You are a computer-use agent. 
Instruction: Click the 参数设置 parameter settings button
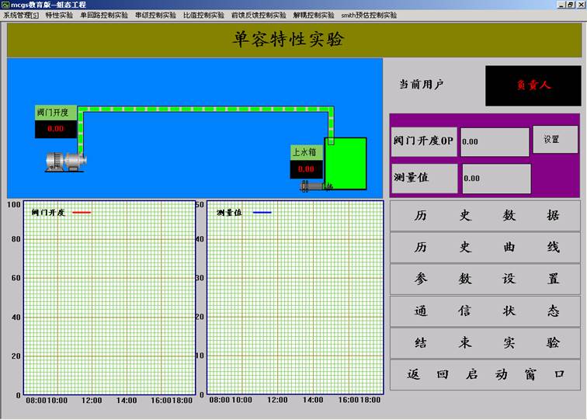coord(485,279)
